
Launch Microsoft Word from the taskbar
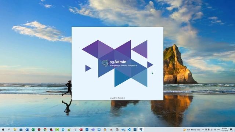click(27, 129)
